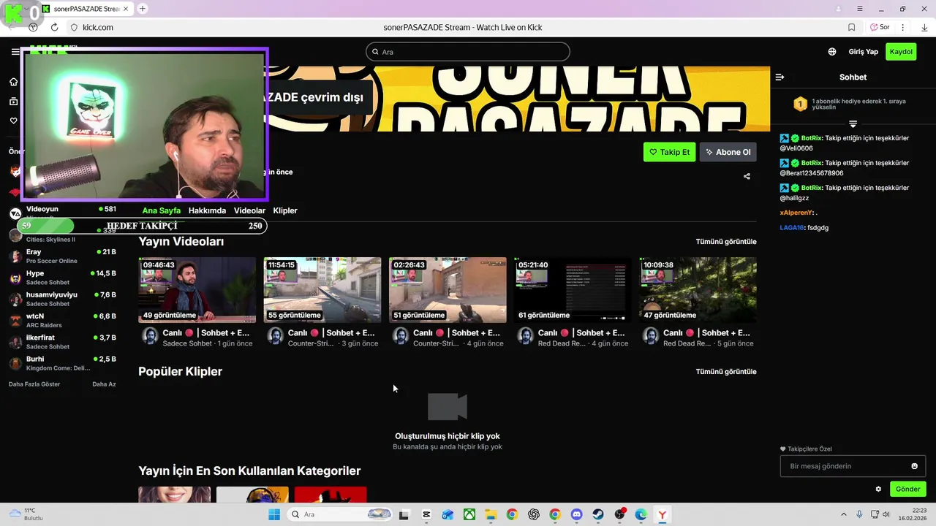Reload the page in browser toolbar
The width and height of the screenshot is (936, 526).
coord(54,27)
